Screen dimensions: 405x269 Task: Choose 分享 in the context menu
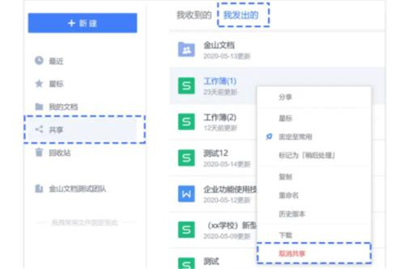coord(286,97)
